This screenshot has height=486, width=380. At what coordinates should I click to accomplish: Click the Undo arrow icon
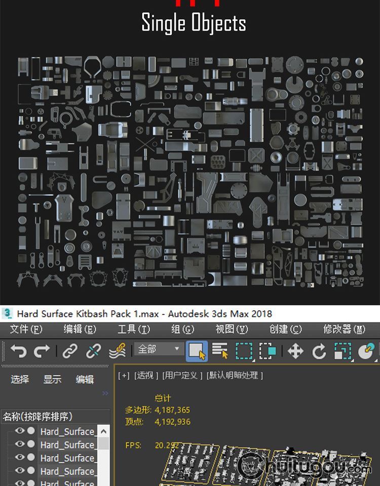click(18, 351)
